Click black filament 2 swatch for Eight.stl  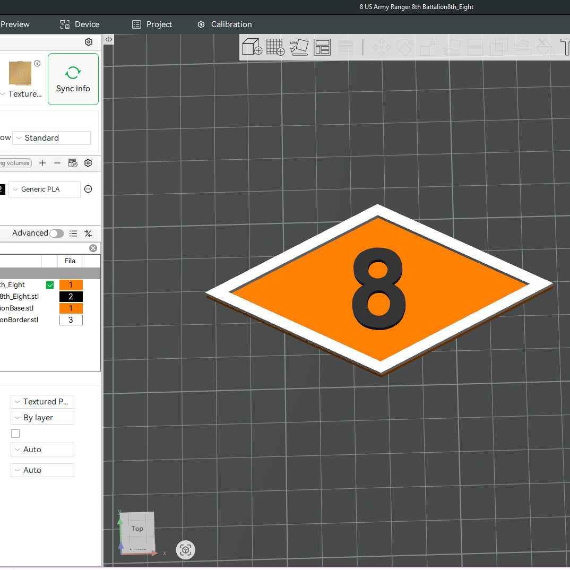[71, 297]
